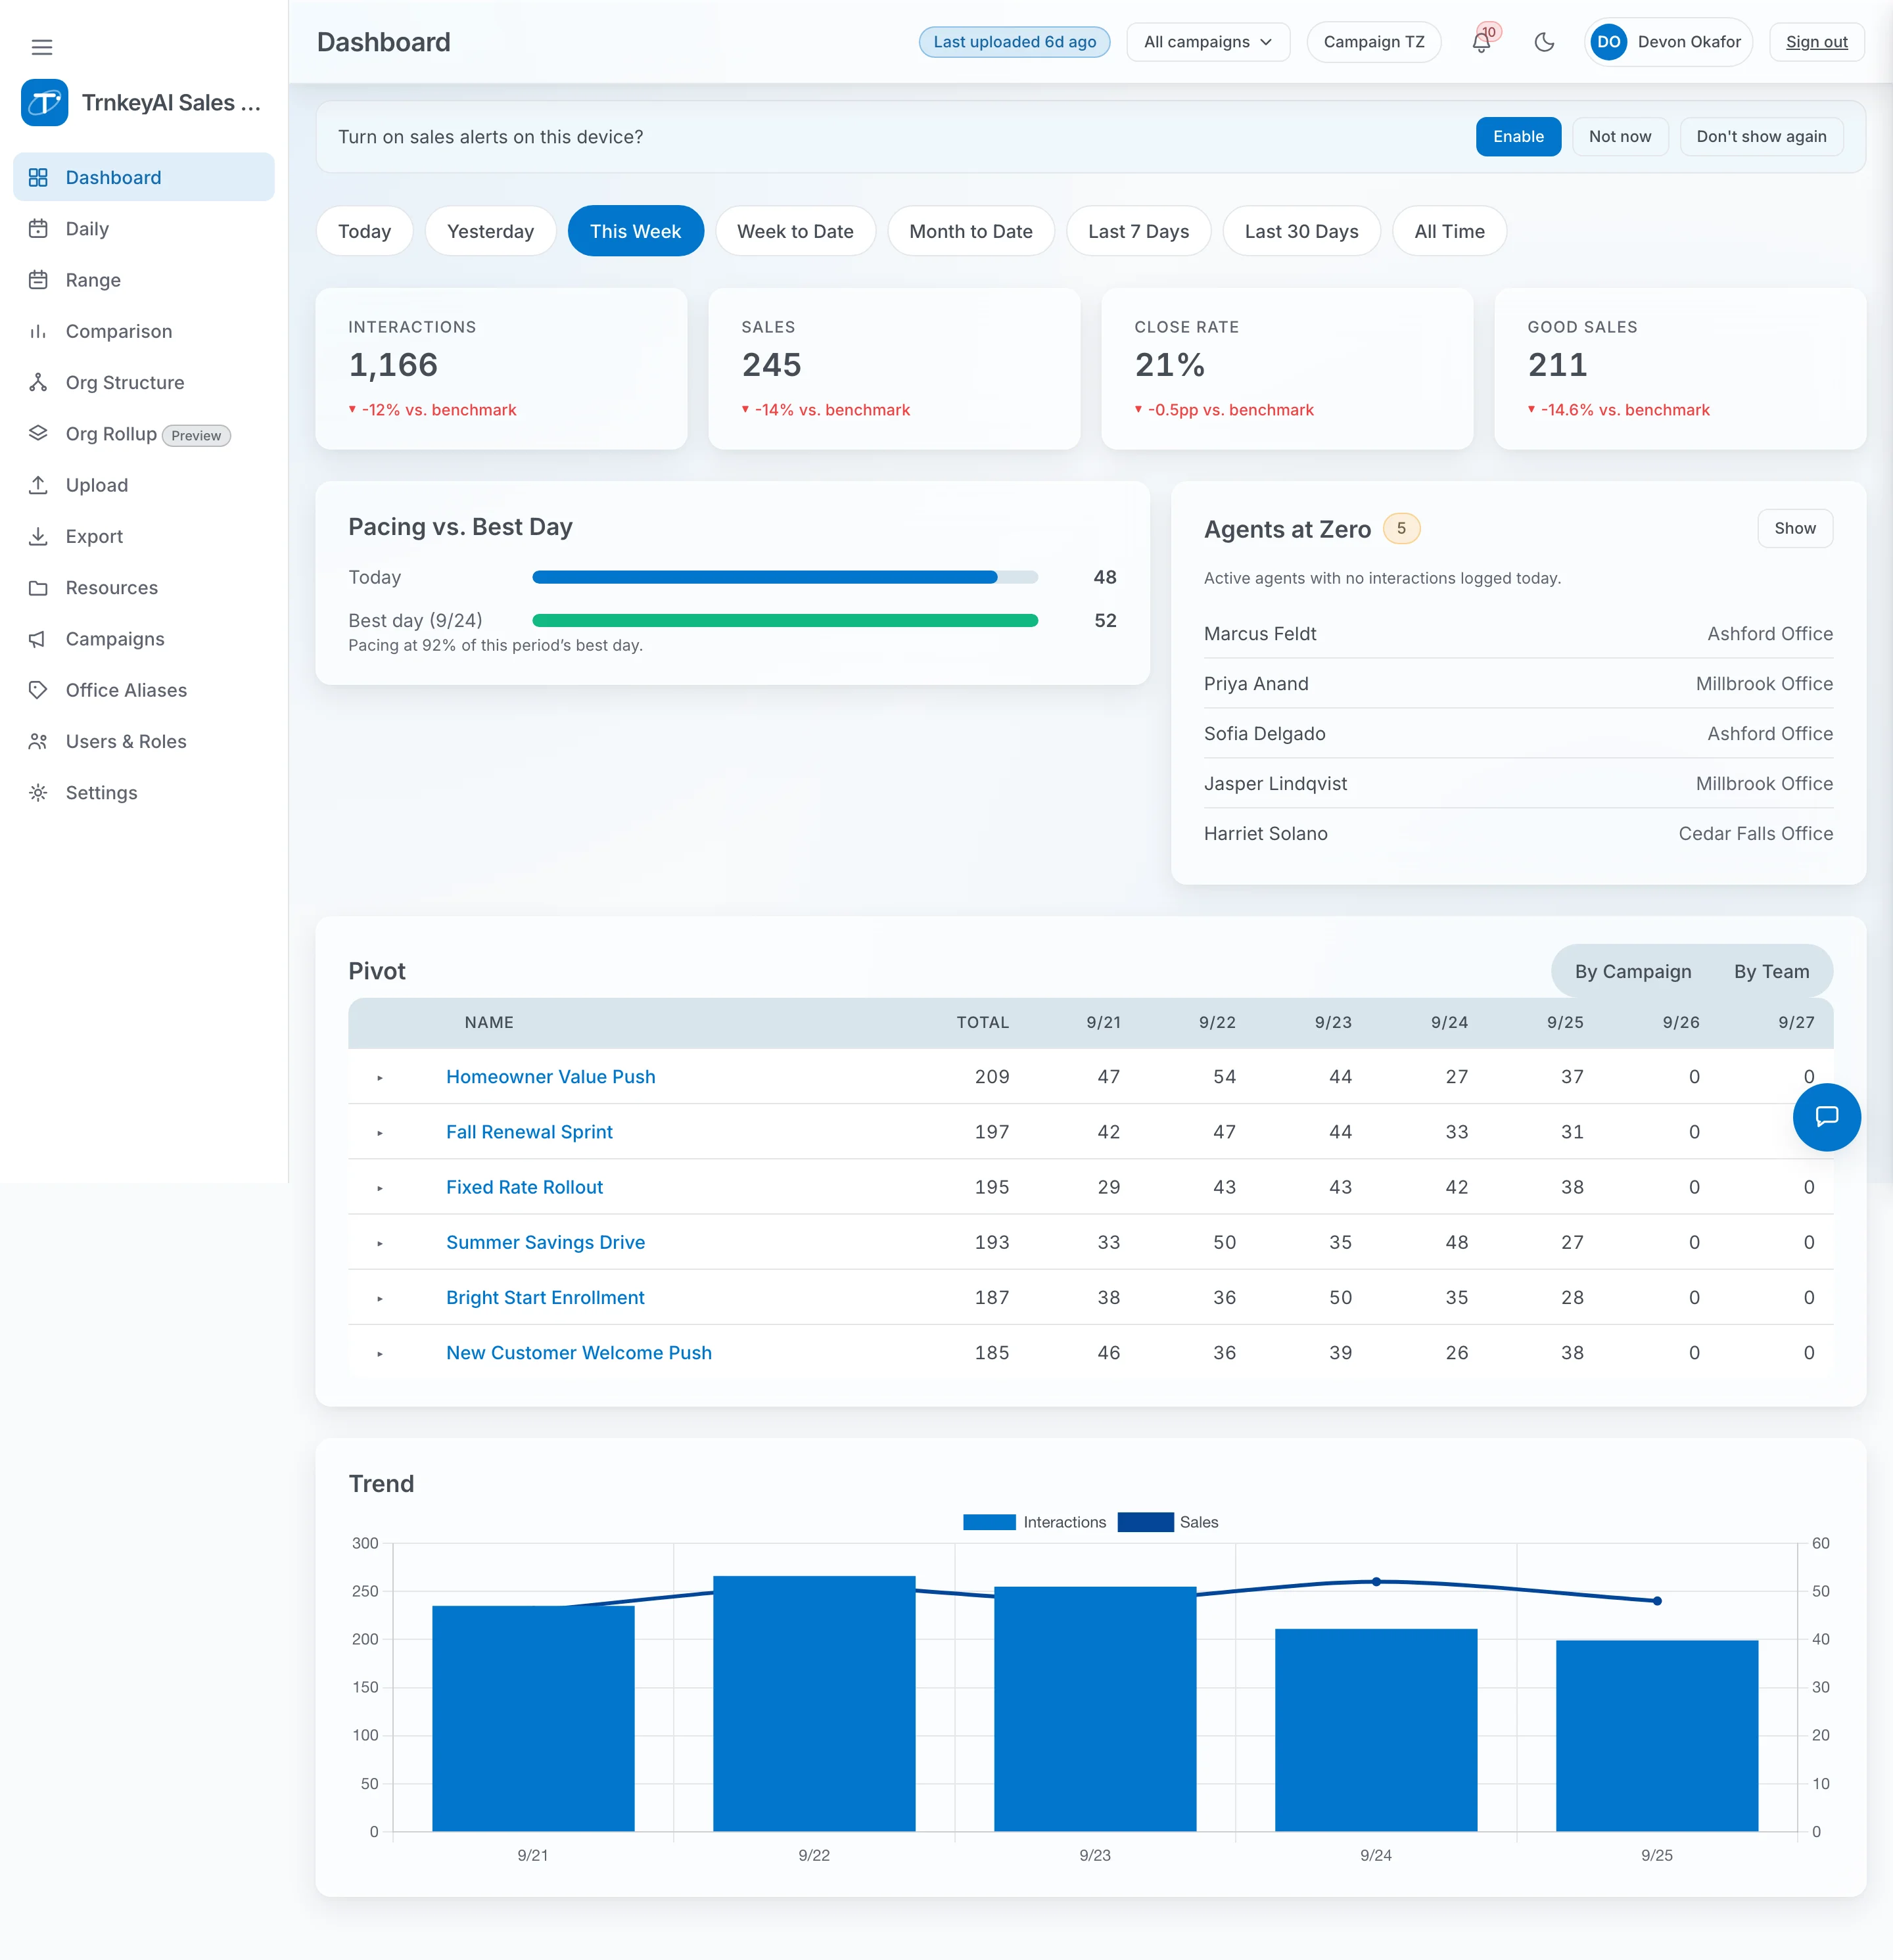The height and width of the screenshot is (1960, 1893).
Task: Select the All Time tab
Action: tap(1449, 231)
